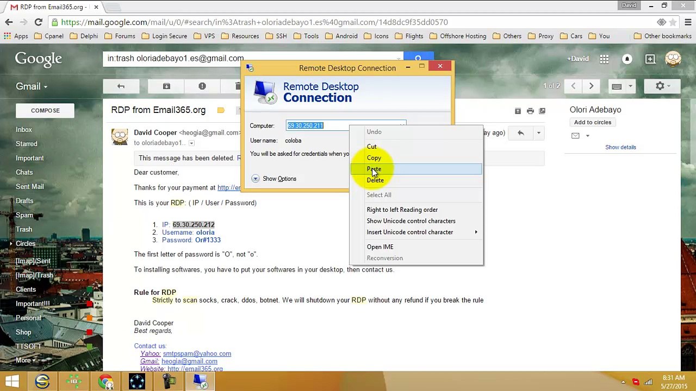Viewport: 696px width, 391px height.
Task: Select the Gmail browser tab
Action: 53,7
